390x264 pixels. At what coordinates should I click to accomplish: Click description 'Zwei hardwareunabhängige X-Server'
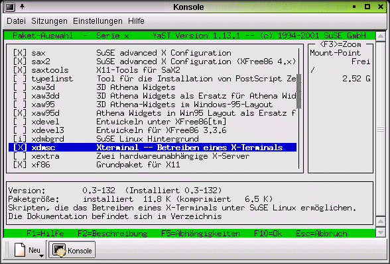173,156
